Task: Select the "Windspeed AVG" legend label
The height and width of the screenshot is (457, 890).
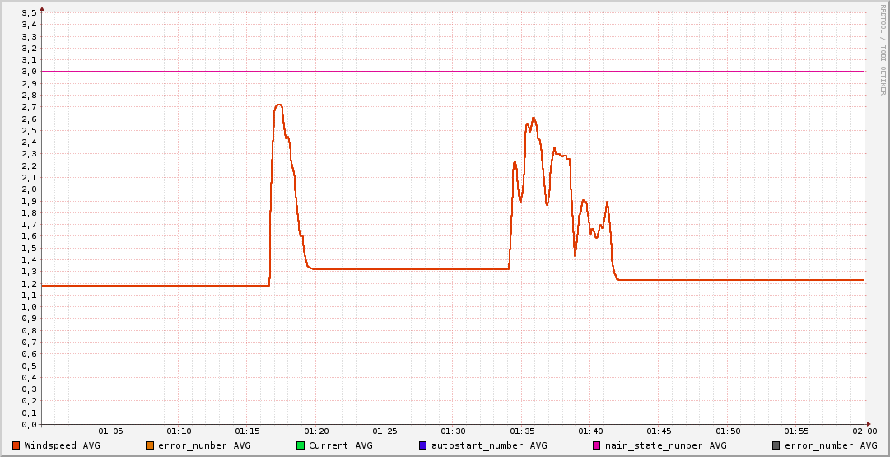Action: click(62, 445)
